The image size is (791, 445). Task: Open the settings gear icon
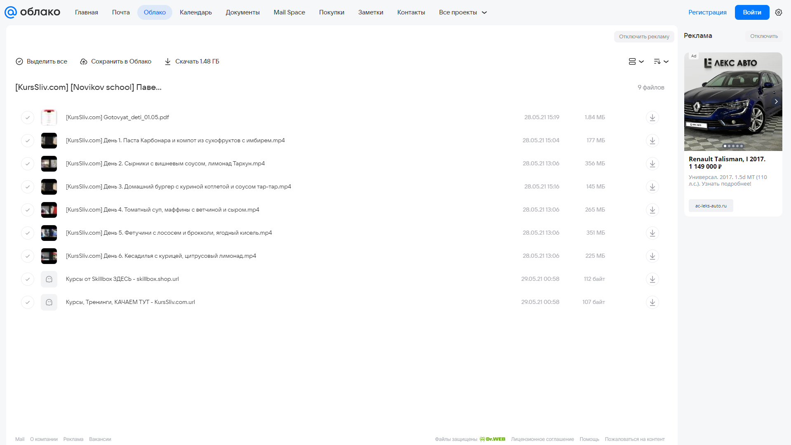pyautogui.click(x=778, y=12)
